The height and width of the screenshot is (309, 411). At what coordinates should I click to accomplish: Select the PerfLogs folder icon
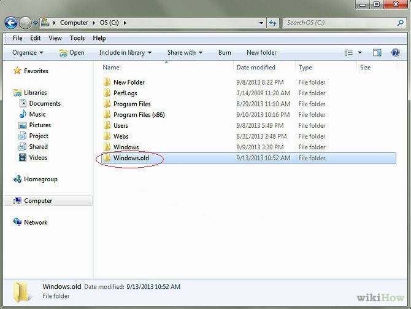(x=107, y=93)
